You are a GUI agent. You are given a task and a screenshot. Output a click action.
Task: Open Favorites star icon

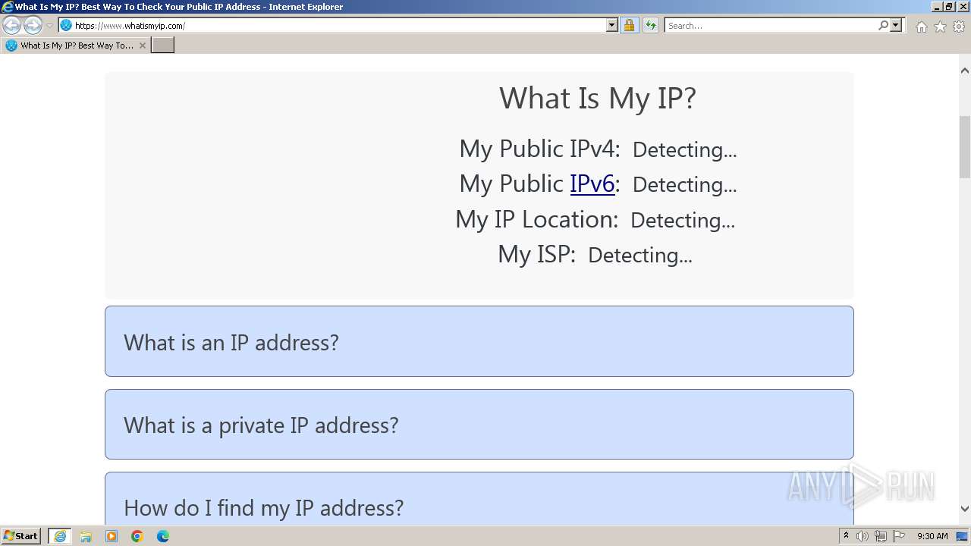pyautogui.click(x=940, y=27)
